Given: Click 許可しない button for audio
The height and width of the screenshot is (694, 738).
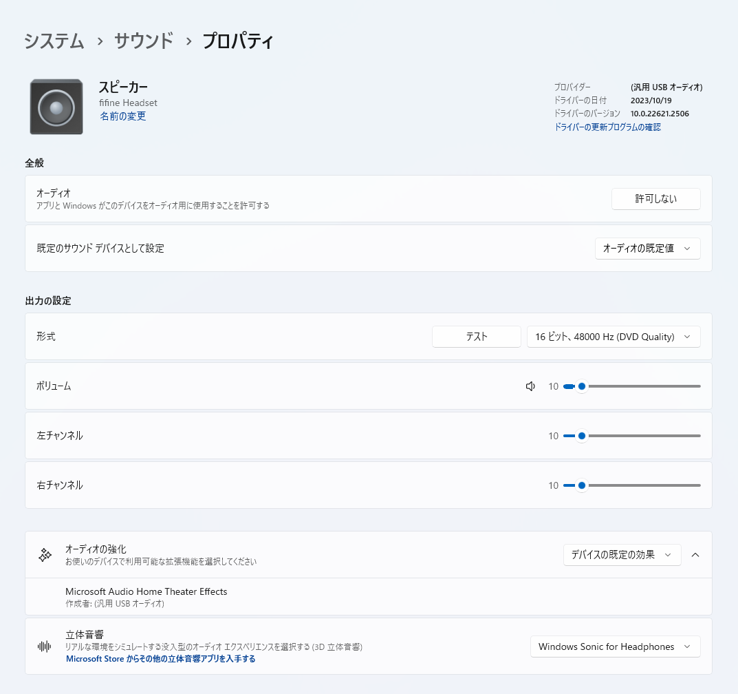Looking at the screenshot, I should (655, 199).
